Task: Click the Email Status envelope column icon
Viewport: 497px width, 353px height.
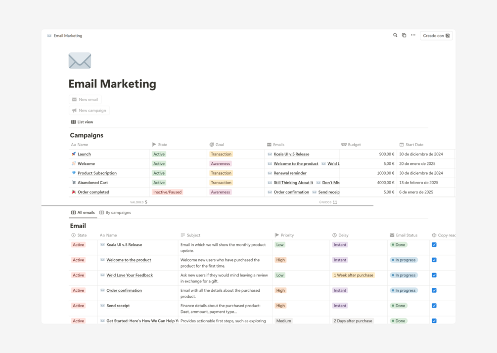Action: coord(392,235)
